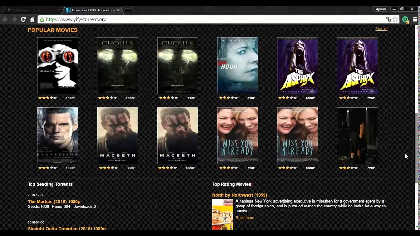Image resolution: width=420 pixels, height=236 pixels.
Task: Open The Ghouls 1080P poster
Action: point(117,66)
